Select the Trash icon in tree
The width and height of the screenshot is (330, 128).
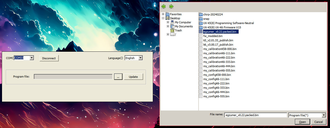[172, 30]
